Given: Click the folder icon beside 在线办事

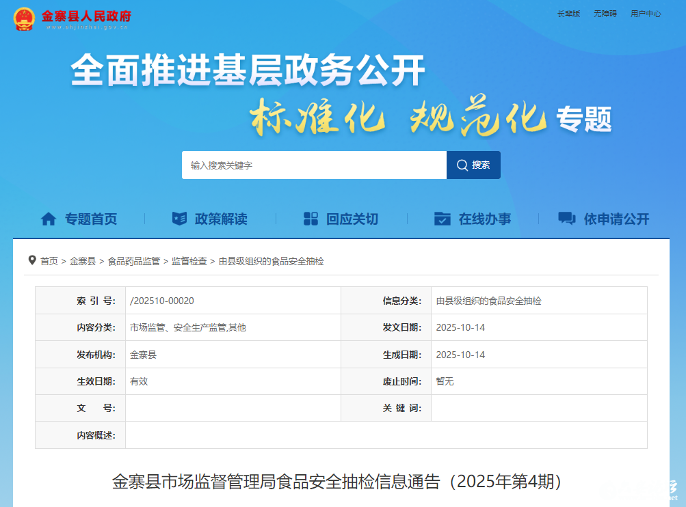Looking at the screenshot, I should (x=443, y=219).
